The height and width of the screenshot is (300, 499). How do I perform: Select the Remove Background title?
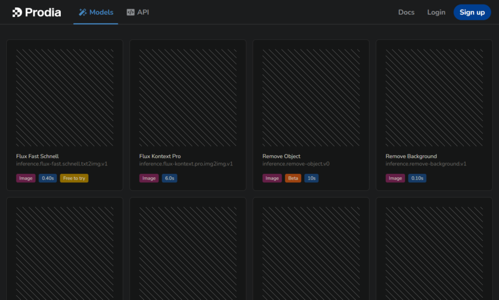(411, 156)
